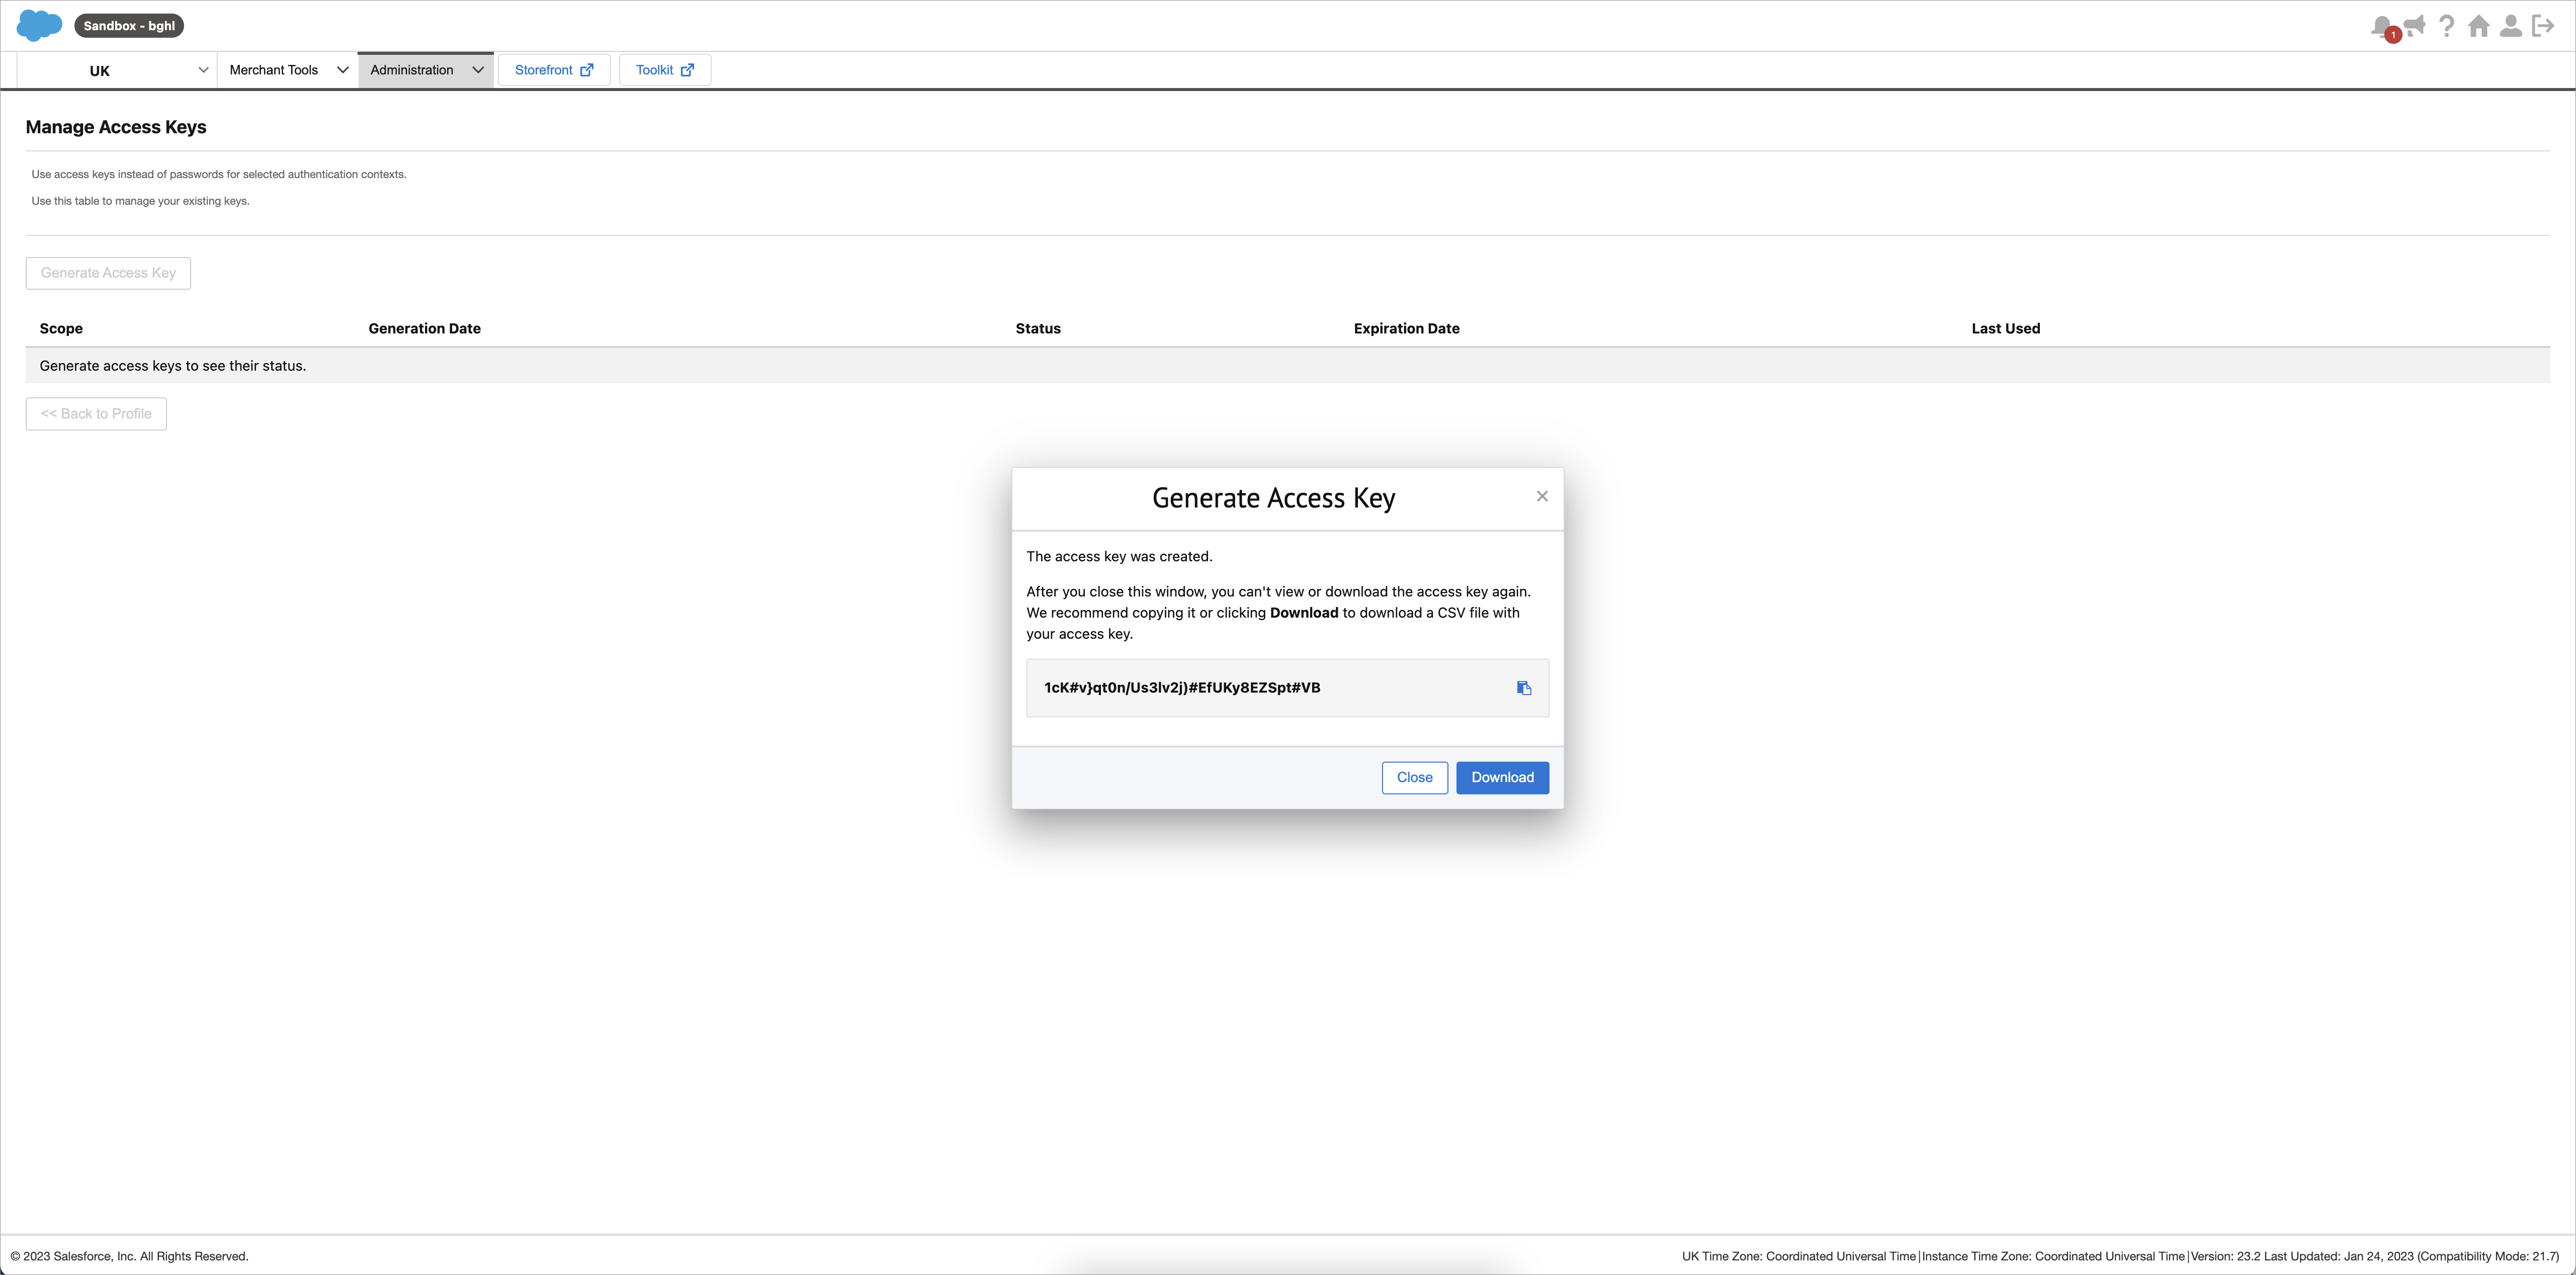Expand the UK site selector dropdown
Screen dimensions: 2576x1275
pos(117,70)
